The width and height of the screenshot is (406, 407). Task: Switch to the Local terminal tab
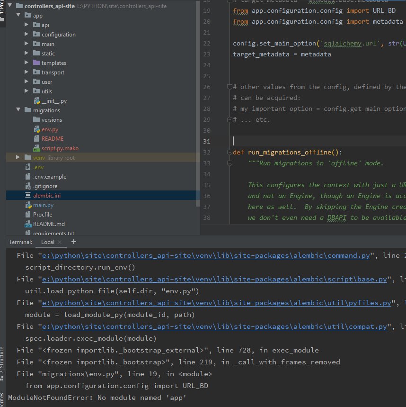47,242
